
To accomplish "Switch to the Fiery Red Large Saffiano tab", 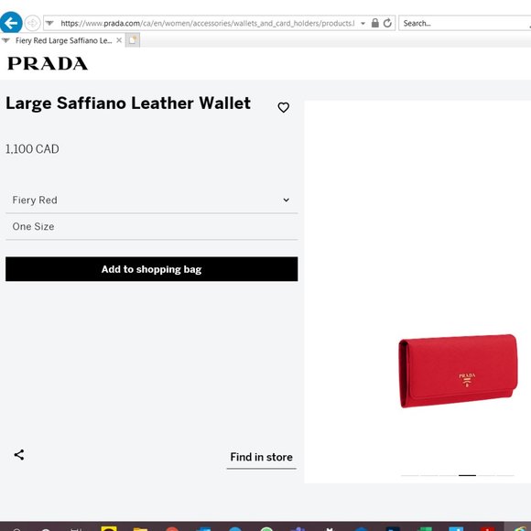I will click(x=63, y=40).
